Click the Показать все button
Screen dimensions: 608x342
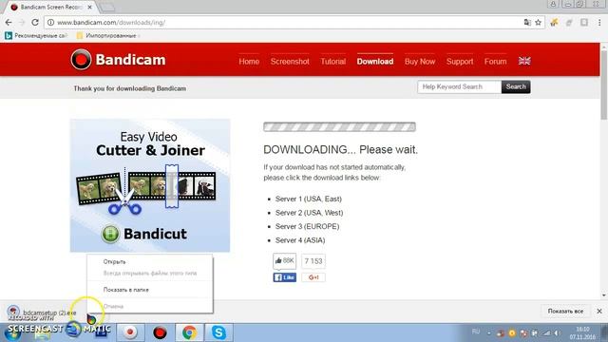pyautogui.click(x=565, y=311)
